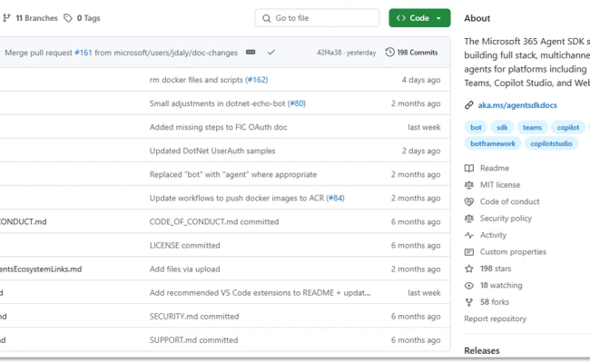Open the 198 stars link

(496, 269)
